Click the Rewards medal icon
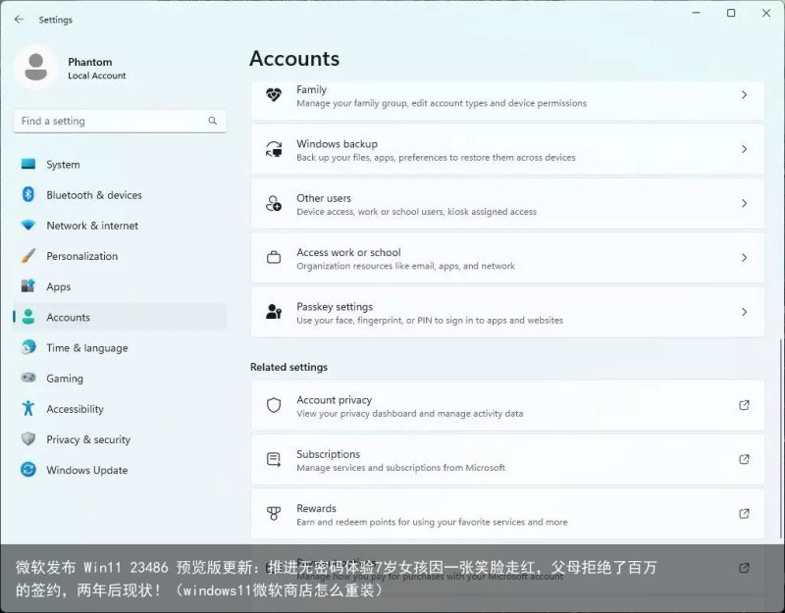Image resolution: width=785 pixels, height=613 pixels. click(x=274, y=513)
